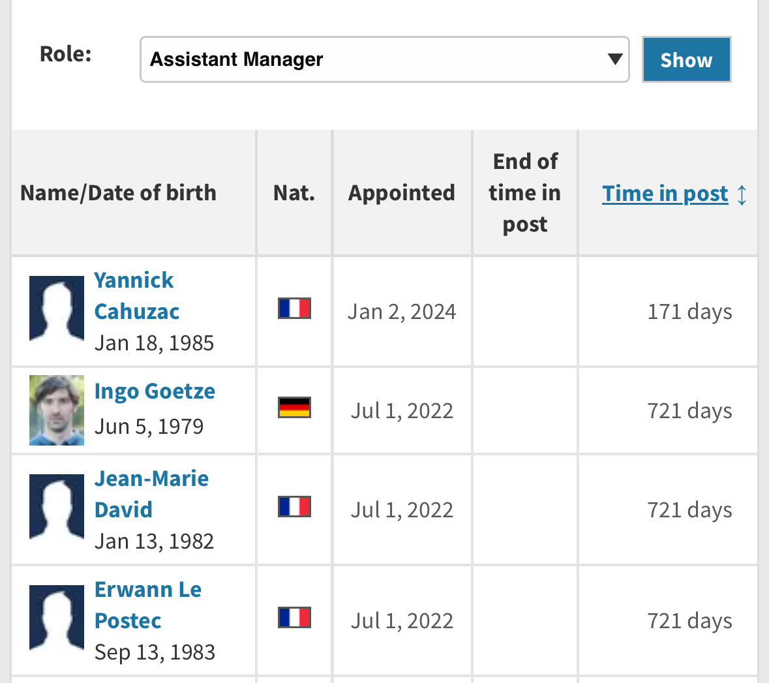Image resolution: width=769 pixels, height=683 pixels.
Task: Open Ingo Goetze profile link
Action: pyautogui.click(x=155, y=391)
